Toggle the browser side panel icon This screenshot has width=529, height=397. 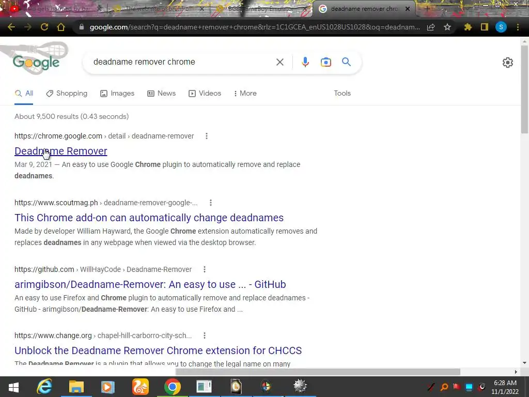coord(485,27)
